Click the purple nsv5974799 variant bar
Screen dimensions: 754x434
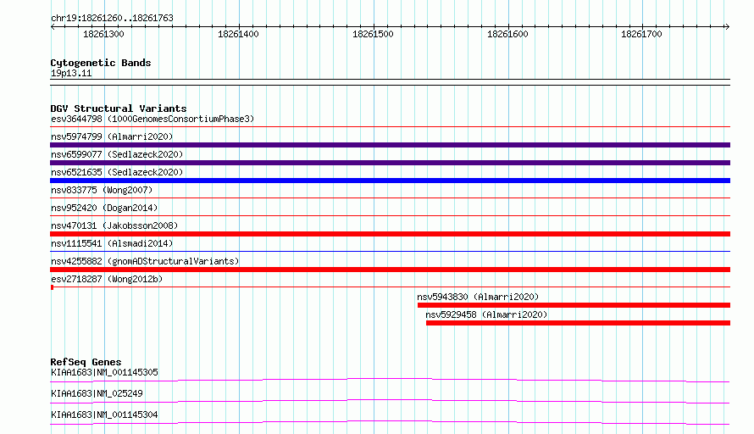coord(390,145)
